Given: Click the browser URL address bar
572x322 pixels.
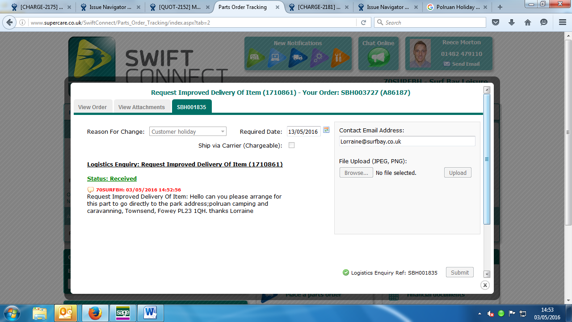Looking at the screenshot, I should coord(192,22).
